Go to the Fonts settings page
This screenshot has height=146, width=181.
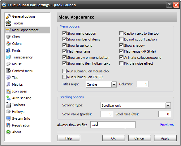point(28,50)
